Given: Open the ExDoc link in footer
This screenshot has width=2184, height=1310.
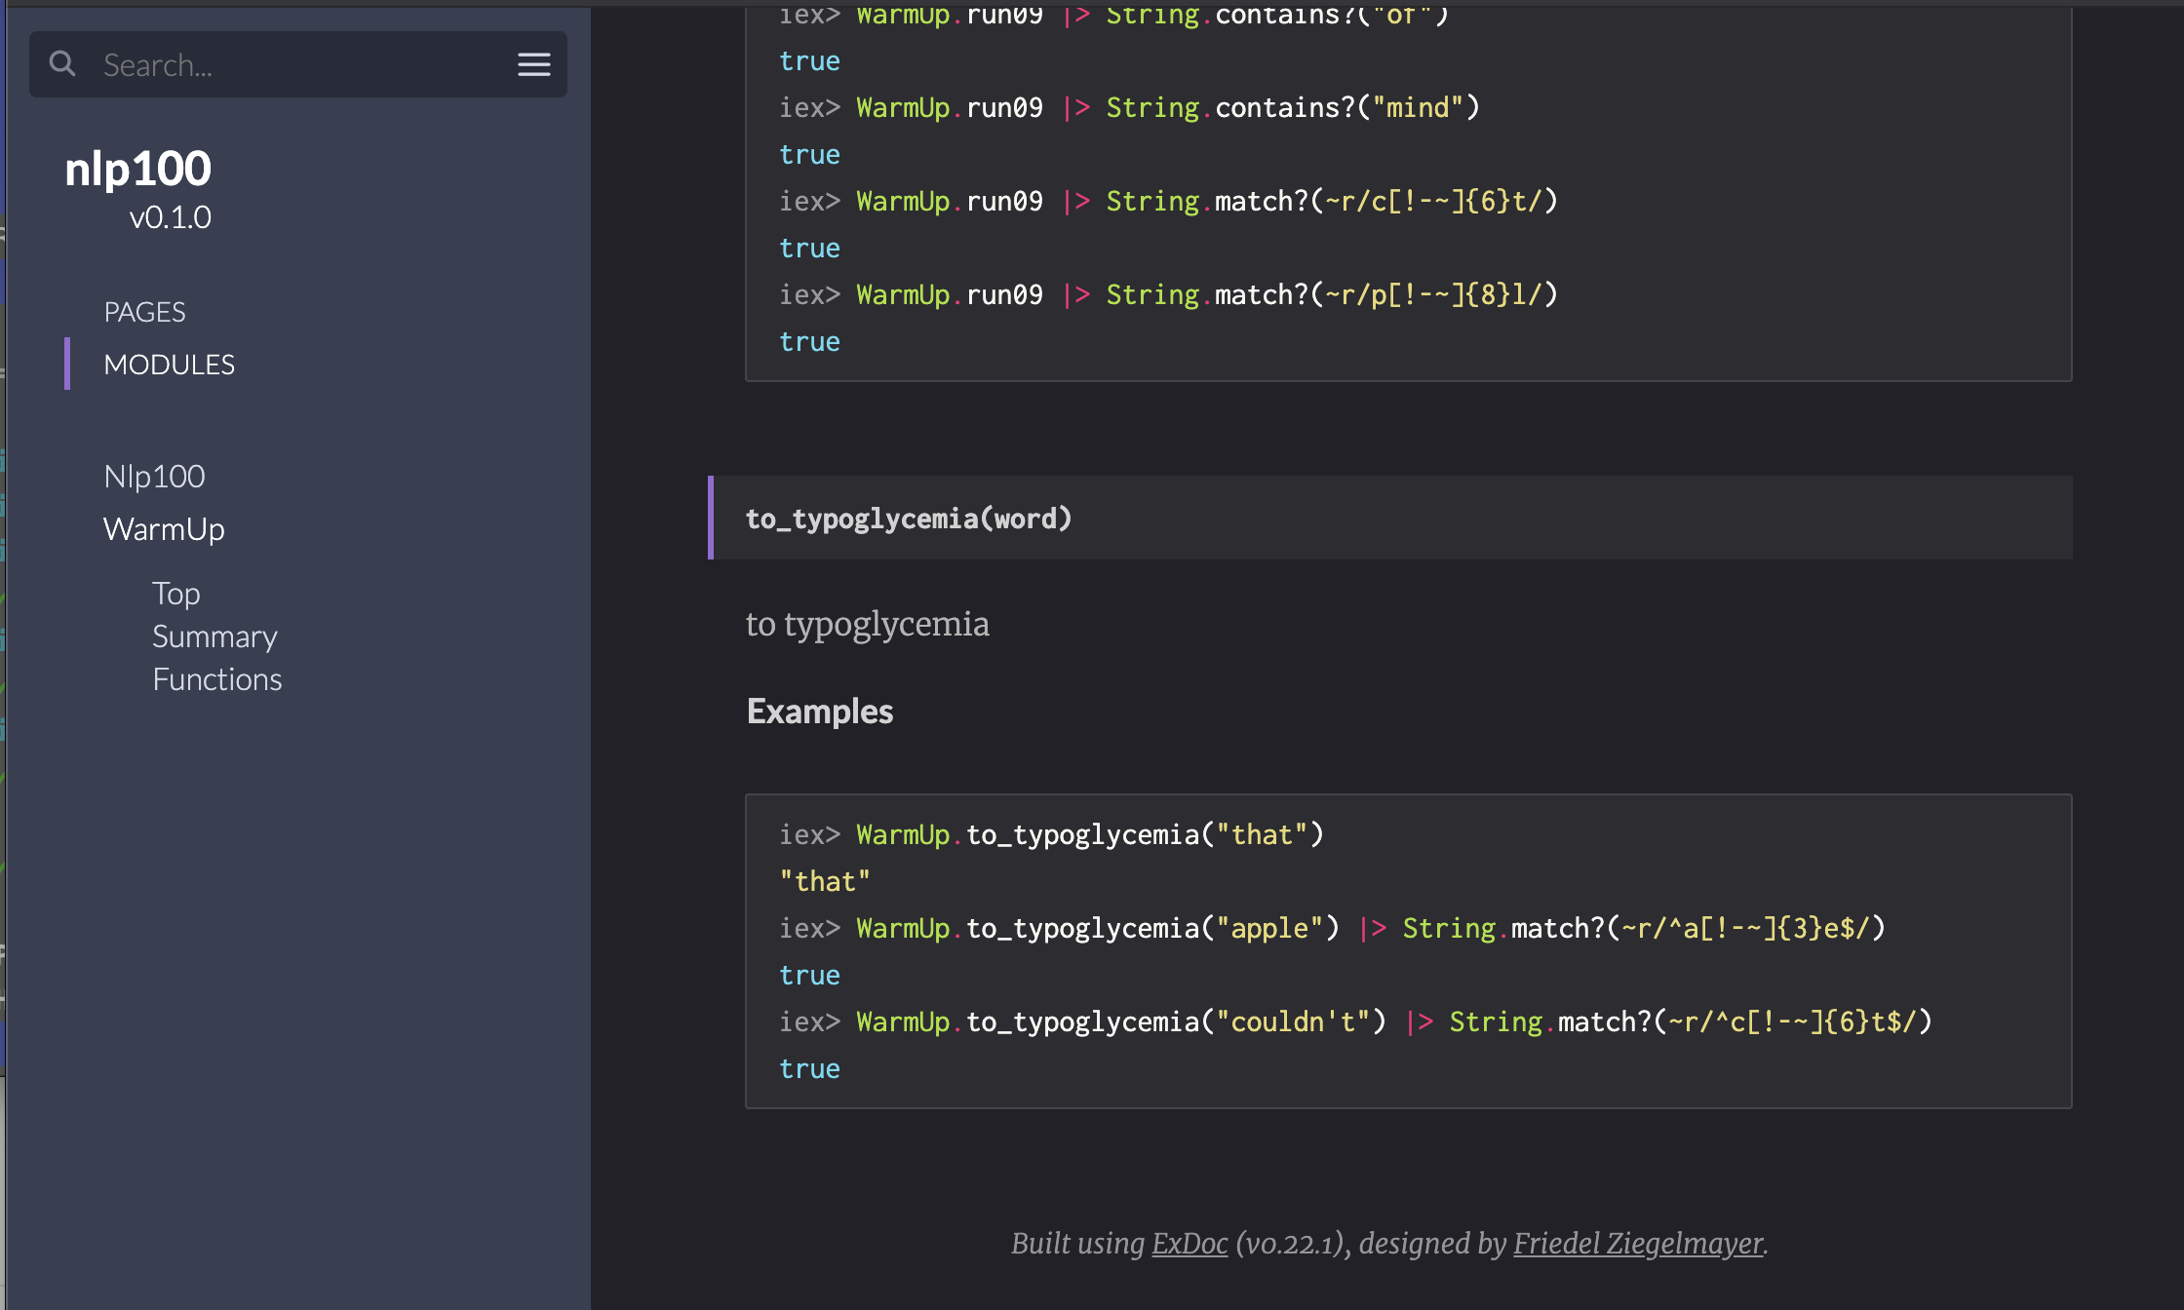Looking at the screenshot, I should [x=1189, y=1244].
